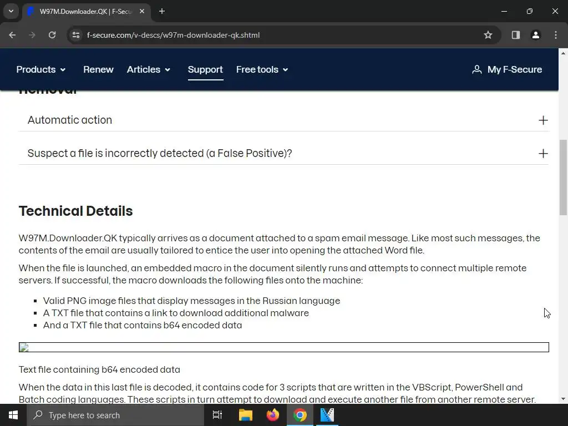568x426 pixels.
Task: Click the Windows taskbar search box
Action: (115, 415)
